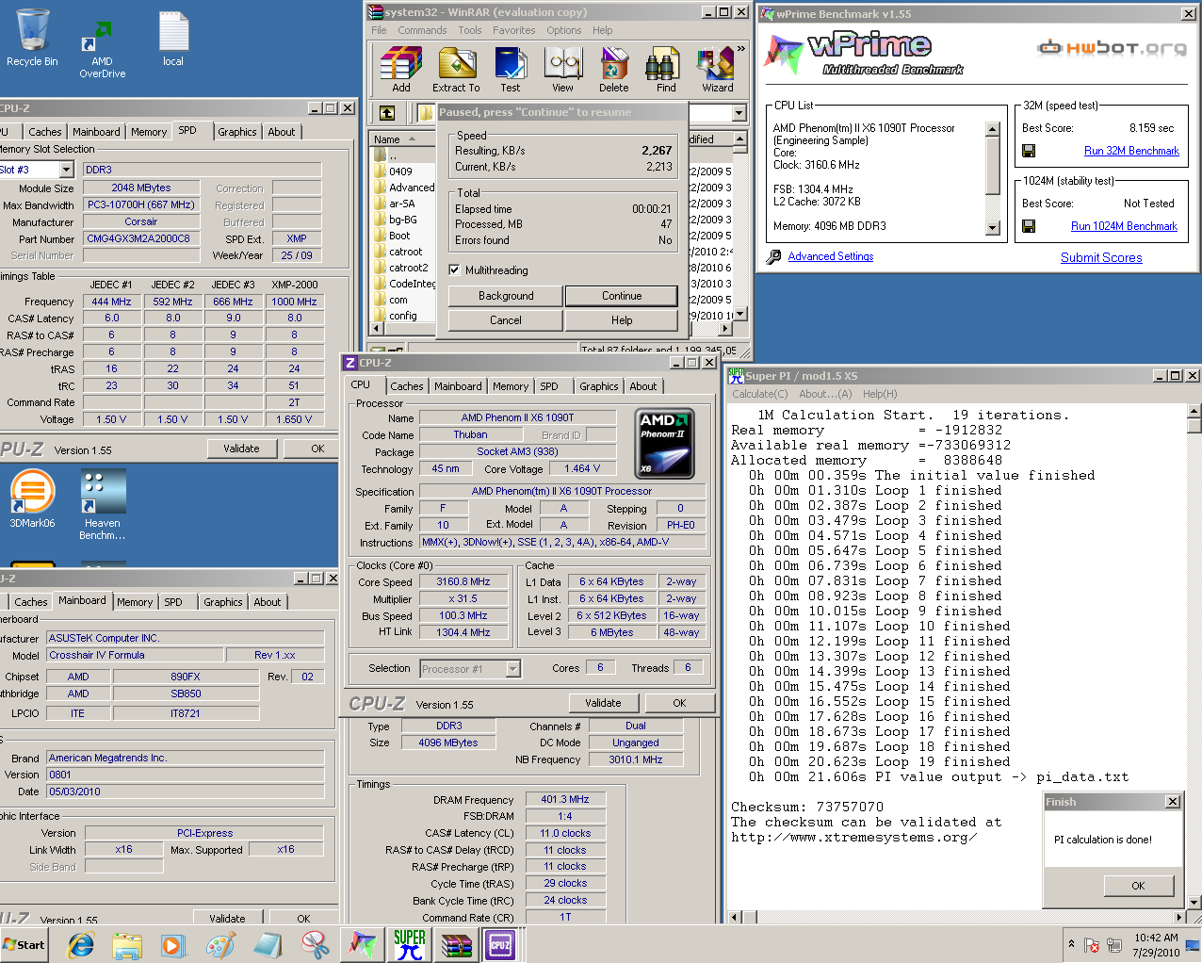Image resolution: width=1202 pixels, height=963 pixels.
Task: Cancel the WinRAR benchmark dialog
Action: [x=506, y=320]
